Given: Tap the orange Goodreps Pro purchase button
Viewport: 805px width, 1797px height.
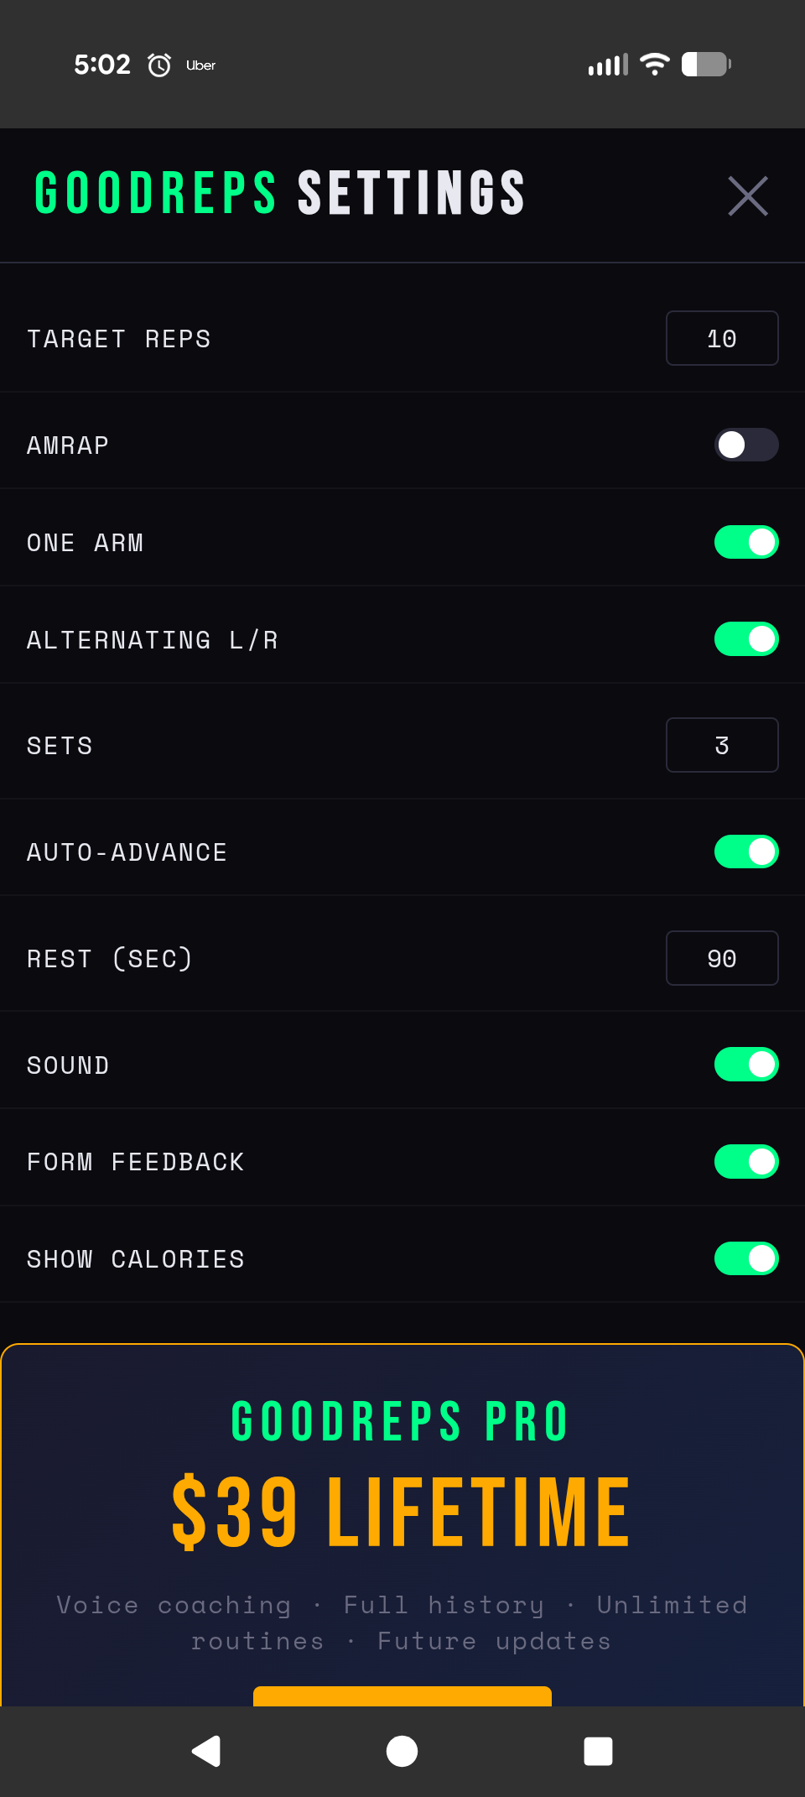Looking at the screenshot, I should click(x=402, y=1696).
